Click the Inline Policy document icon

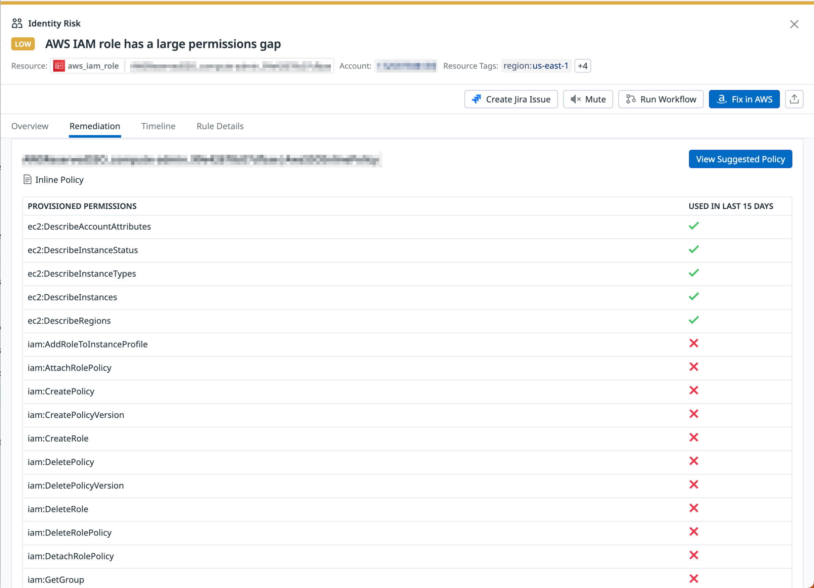[x=28, y=179]
